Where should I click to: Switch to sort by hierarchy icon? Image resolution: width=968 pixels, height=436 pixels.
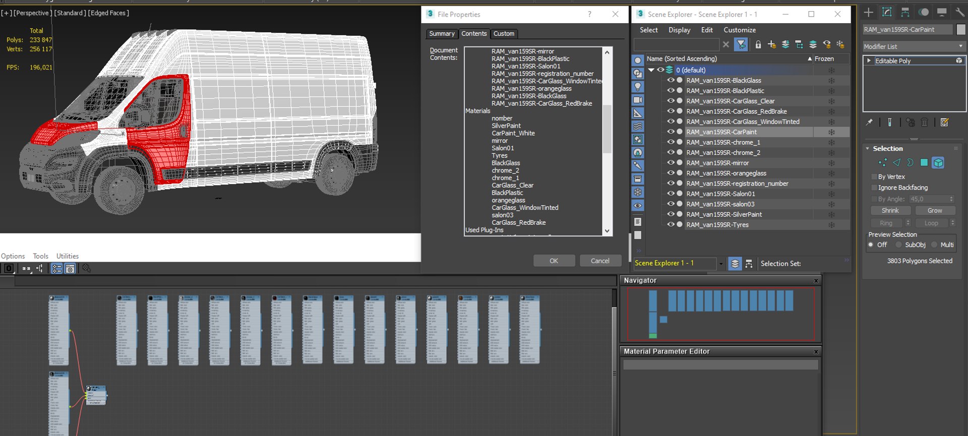pos(749,264)
